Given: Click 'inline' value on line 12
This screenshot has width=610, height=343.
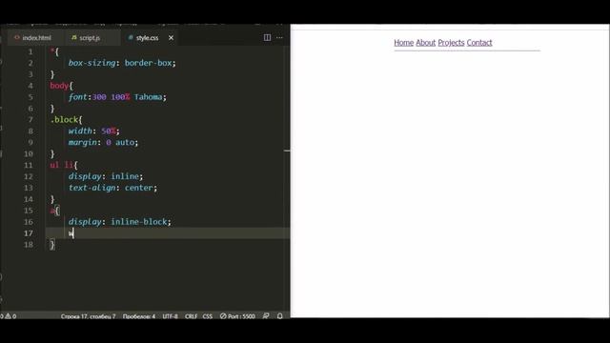Looking at the screenshot, I should pyautogui.click(x=125, y=176).
